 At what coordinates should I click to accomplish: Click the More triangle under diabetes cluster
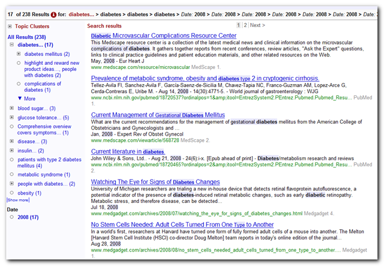coord(20,98)
